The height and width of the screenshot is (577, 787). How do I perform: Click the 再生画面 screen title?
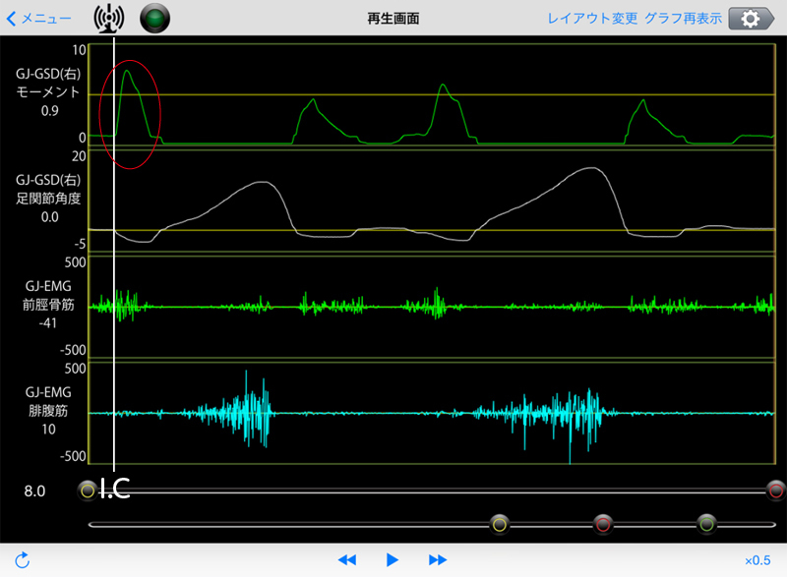tap(393, 19)
